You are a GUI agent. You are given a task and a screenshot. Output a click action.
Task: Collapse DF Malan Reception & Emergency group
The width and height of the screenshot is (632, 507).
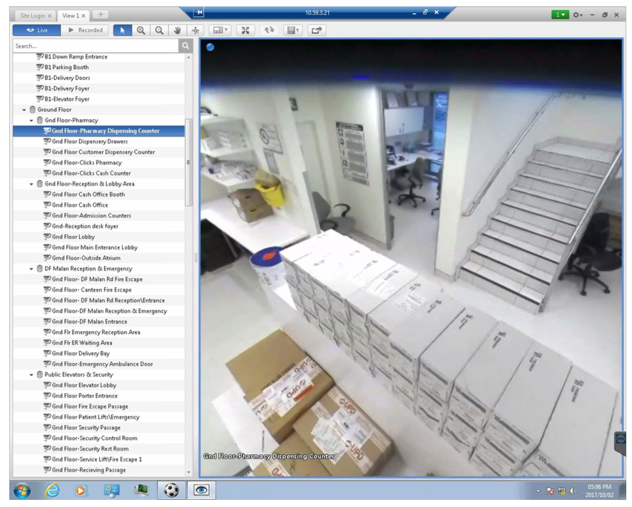pos(31,268)
